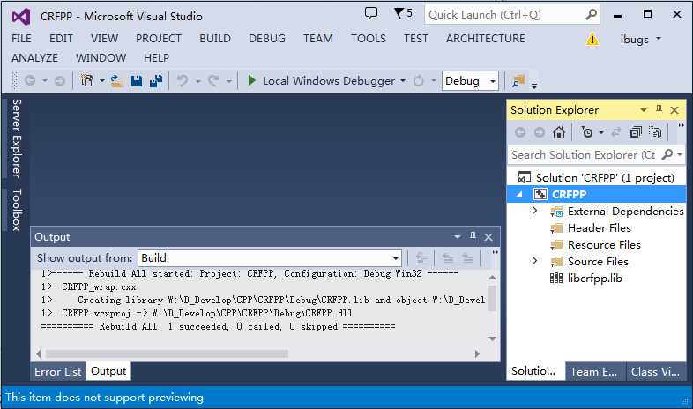Open the DEBUG menu

click(x=267, y=39)
